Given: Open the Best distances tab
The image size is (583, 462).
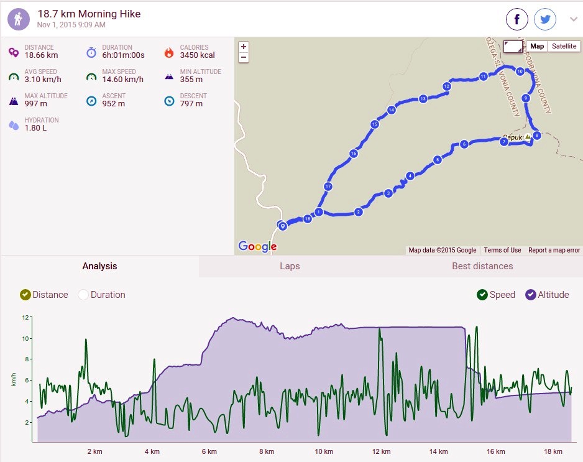Looking at the screenshot, I should tap(482, 266).
